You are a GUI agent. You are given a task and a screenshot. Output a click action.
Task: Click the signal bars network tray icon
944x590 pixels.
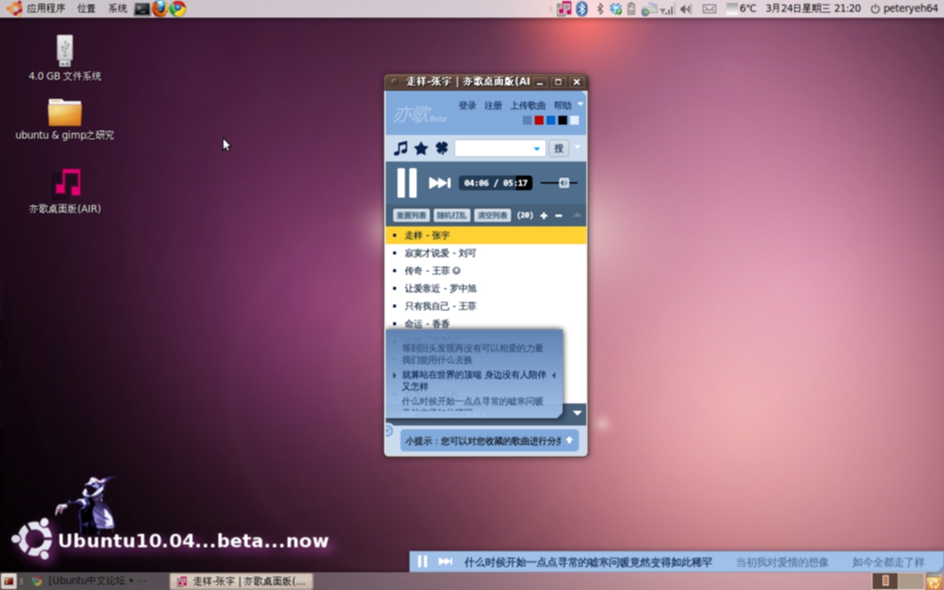pyautogui.click(x=667, y=10)
